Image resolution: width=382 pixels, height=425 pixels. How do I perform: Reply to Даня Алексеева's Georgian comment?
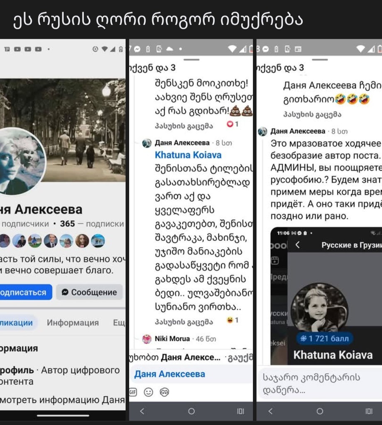[x=184, y=322]
